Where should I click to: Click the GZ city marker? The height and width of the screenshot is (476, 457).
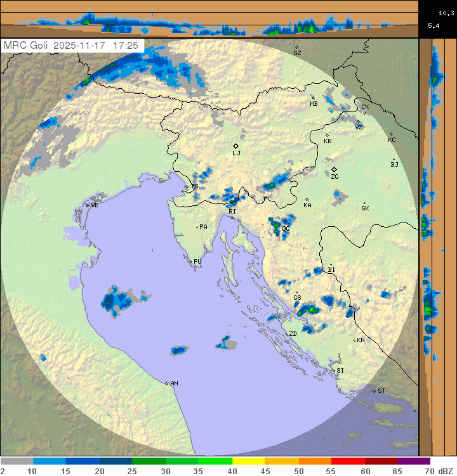coord(296,47)
